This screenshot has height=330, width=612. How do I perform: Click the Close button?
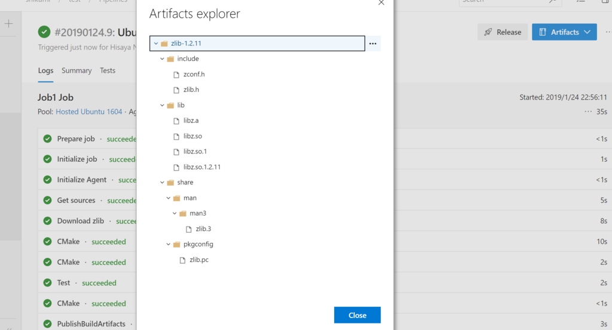(x=357, y=315)
